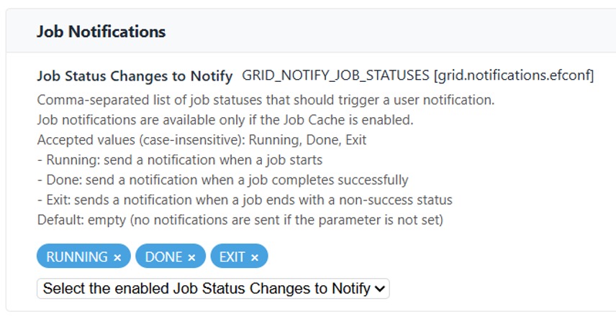Click the Comma-separated list description line

(266, 99)
